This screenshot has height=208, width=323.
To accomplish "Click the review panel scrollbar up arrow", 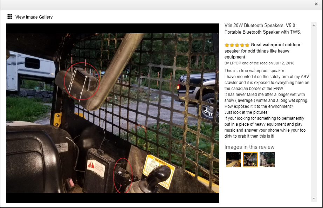I will (314, 25).
